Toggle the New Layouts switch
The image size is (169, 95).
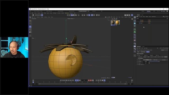point(167,11)
